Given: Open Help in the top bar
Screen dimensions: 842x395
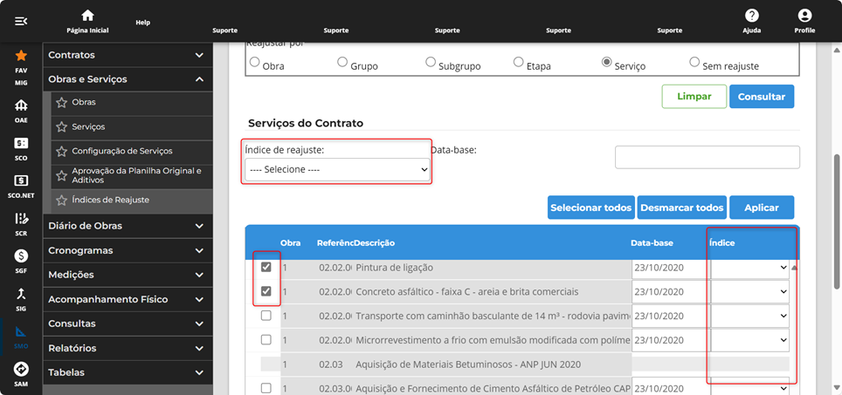Looking at the screenshot, I should tap(143, 23).
